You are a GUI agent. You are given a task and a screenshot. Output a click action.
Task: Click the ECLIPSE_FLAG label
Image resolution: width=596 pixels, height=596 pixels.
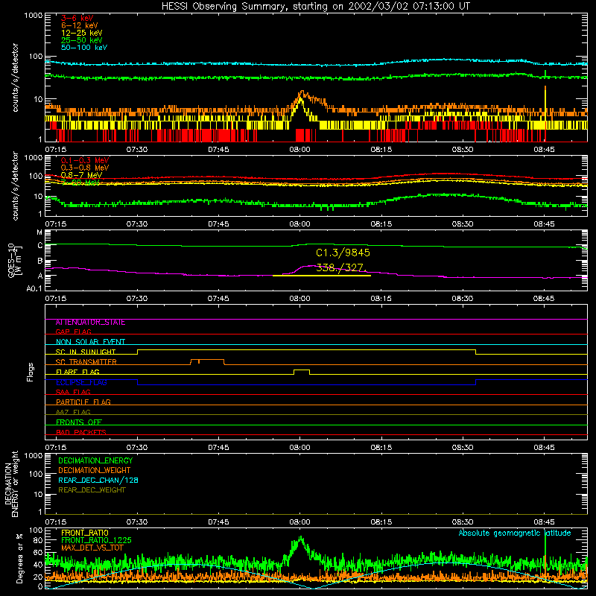click(81, 382)
